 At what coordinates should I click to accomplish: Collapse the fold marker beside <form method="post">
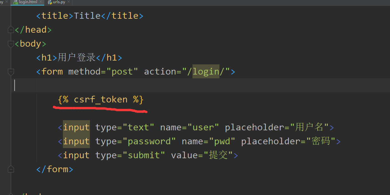pos(11,72)
